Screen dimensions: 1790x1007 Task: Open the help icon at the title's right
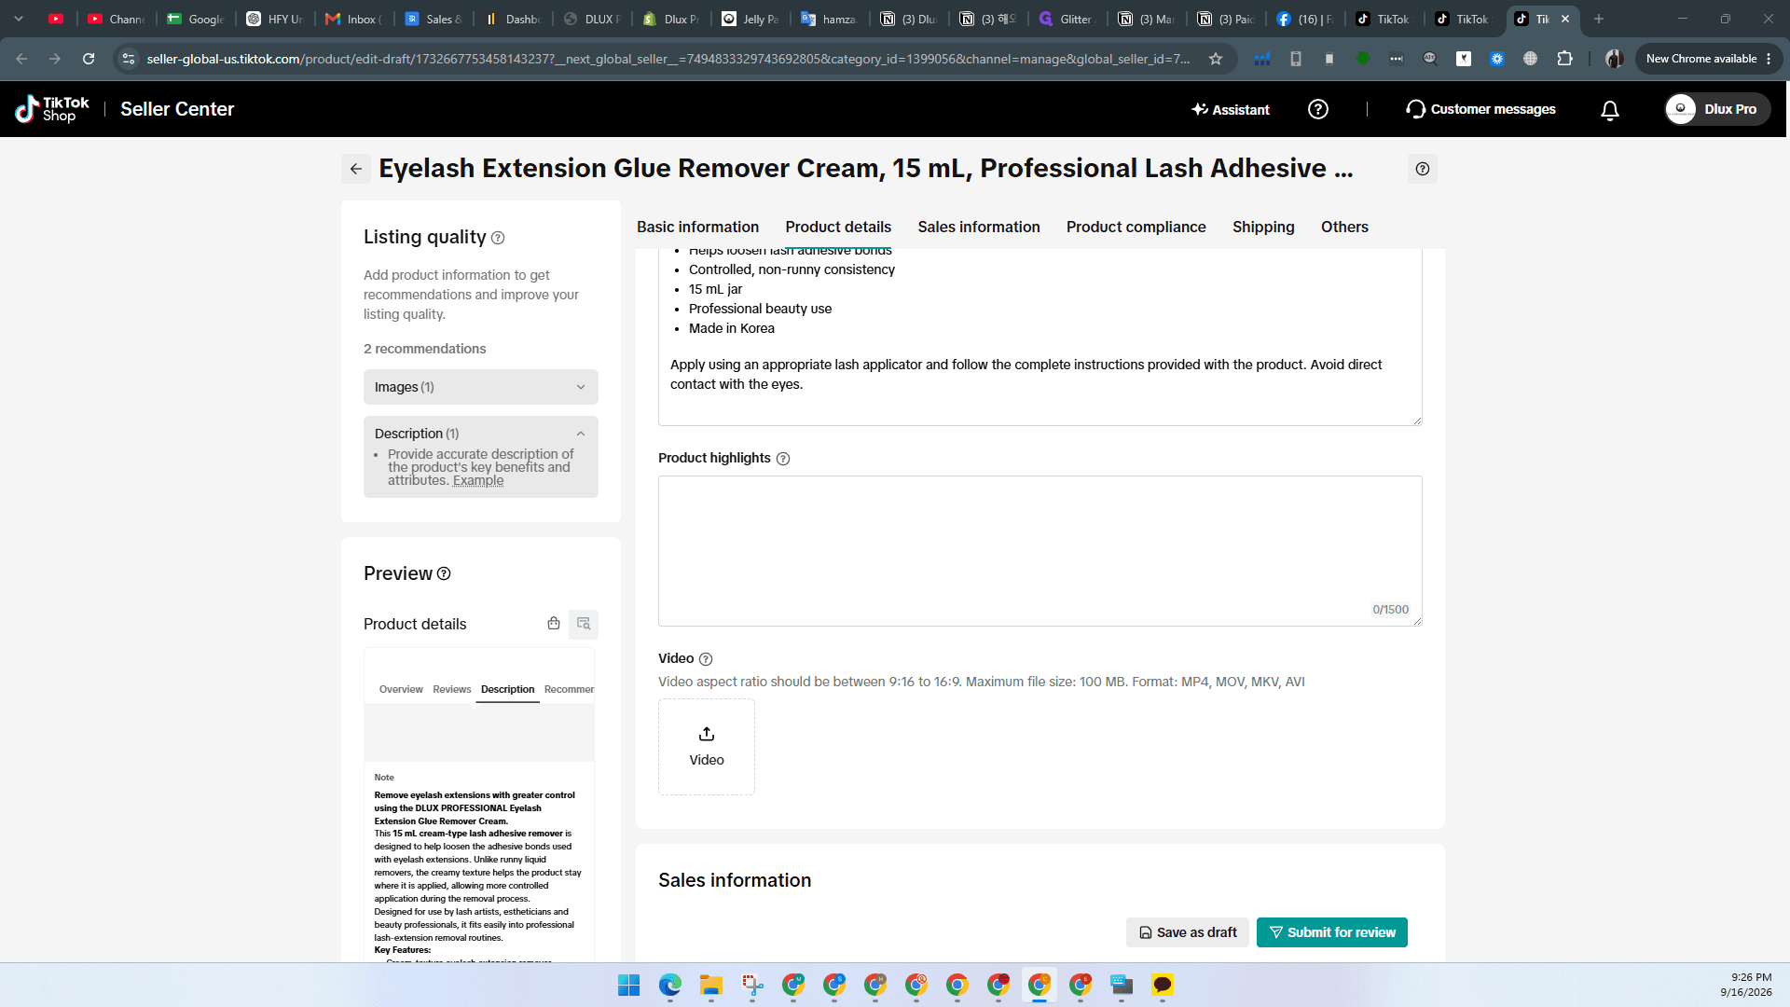1422,169
